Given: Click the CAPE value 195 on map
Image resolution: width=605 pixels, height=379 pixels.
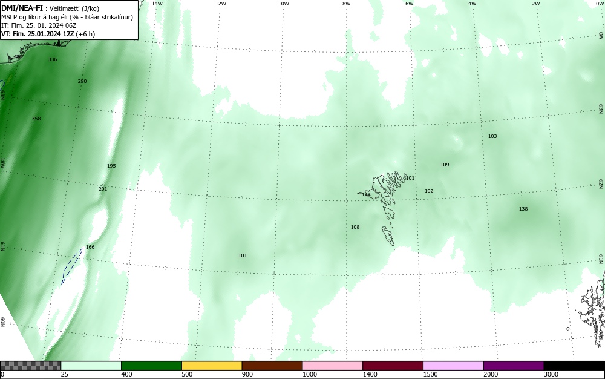Looking at the screenshot, I should [111, 166].
